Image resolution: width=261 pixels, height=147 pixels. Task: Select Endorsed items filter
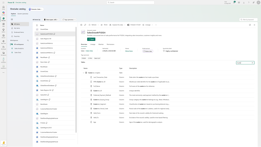coord(20,32)
